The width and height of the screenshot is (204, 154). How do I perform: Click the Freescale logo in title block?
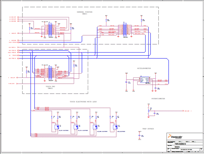175,136
